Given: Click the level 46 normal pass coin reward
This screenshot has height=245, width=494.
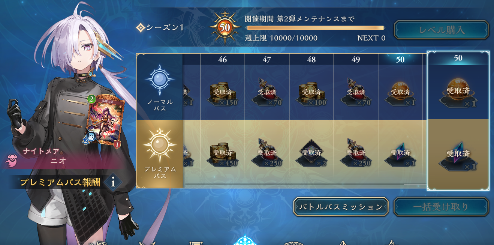Looking at the screenshot, I should (223, 93).
